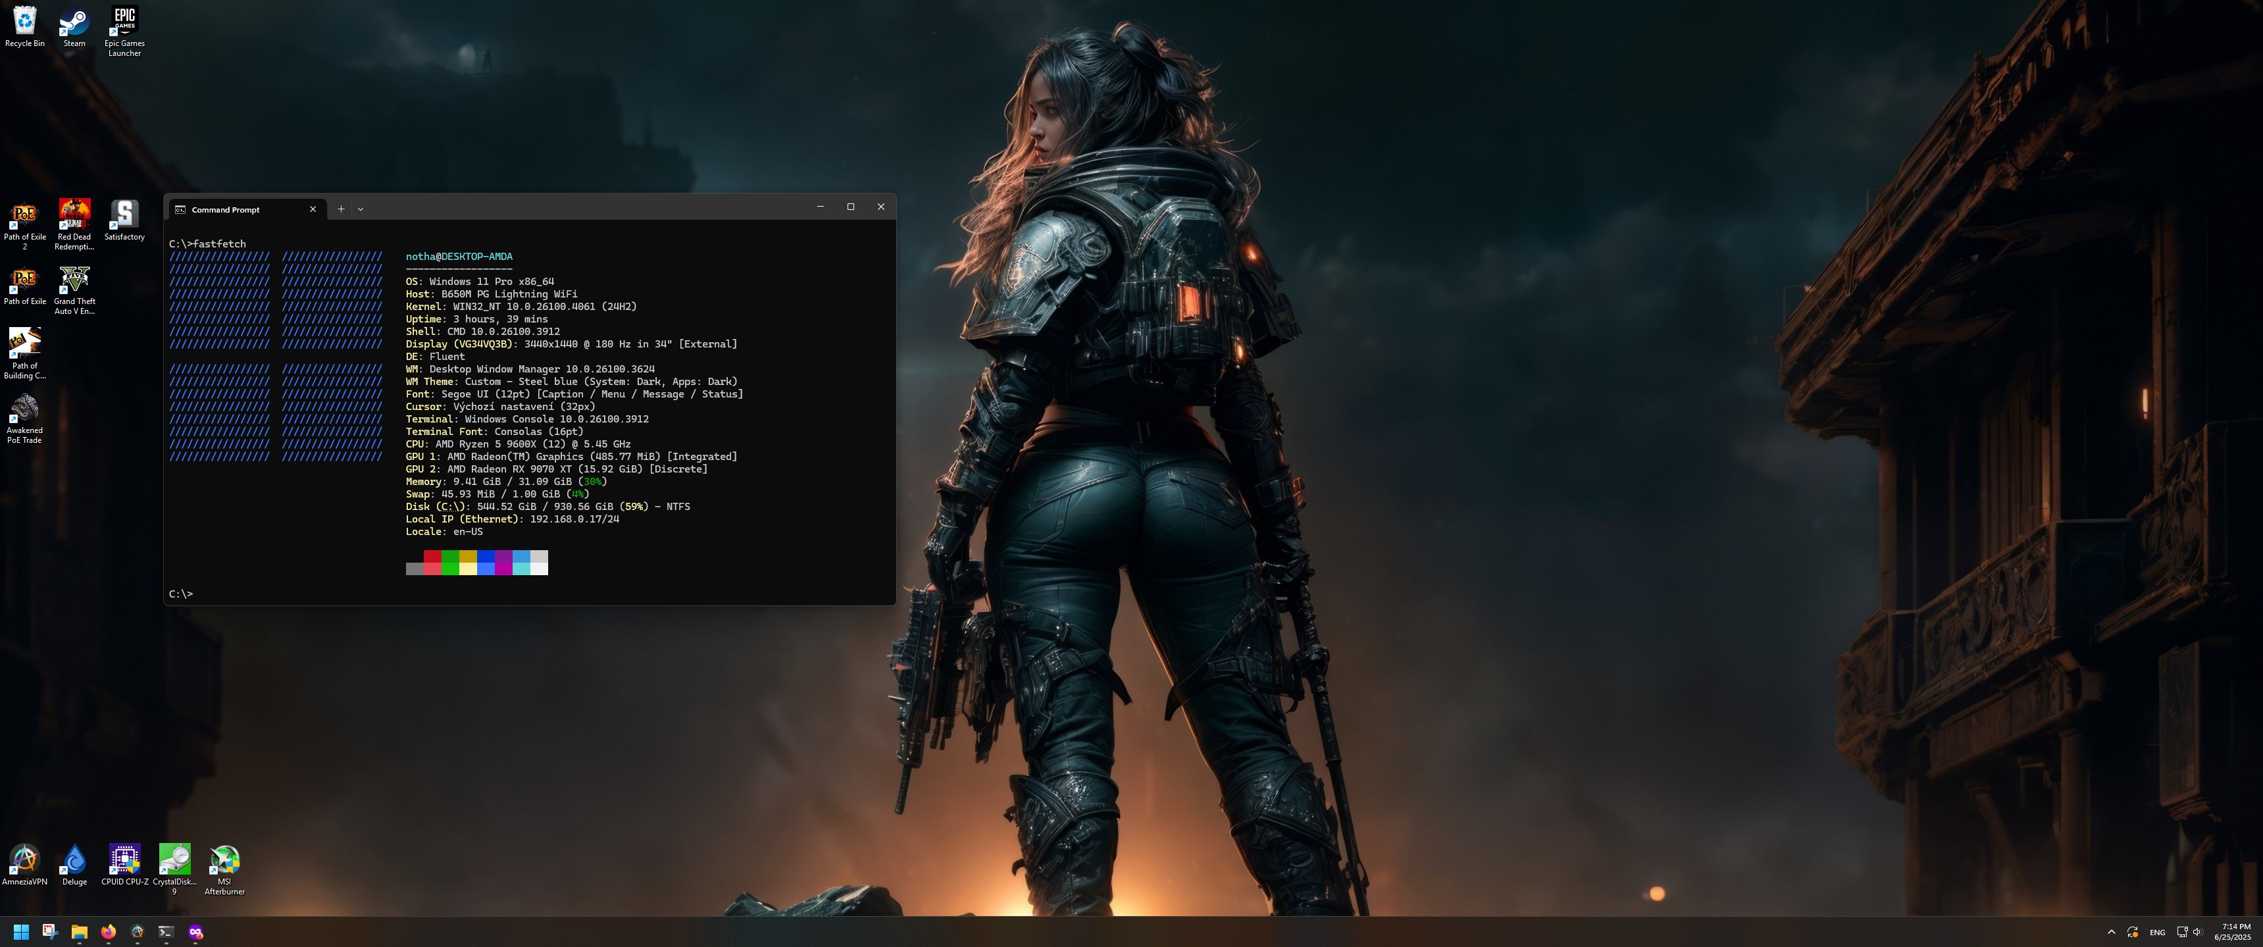Click the Firefox icon in the taskbar
This screenshot has height=947, width=2263.
tap(108, 932)
